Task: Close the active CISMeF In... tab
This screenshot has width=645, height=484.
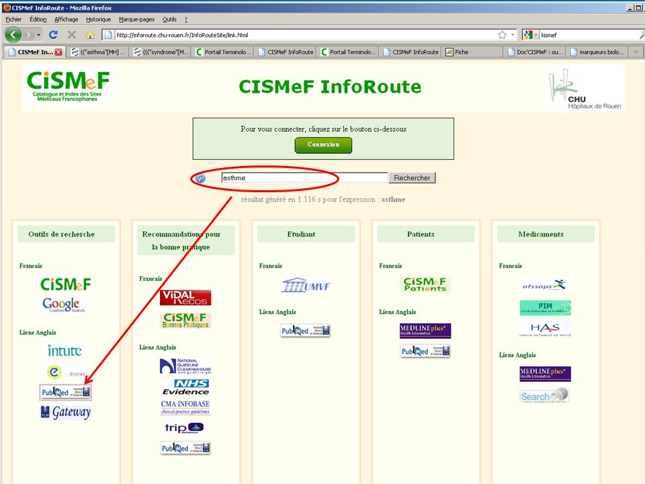Action: pyautogui.click(x=58, y=52)
